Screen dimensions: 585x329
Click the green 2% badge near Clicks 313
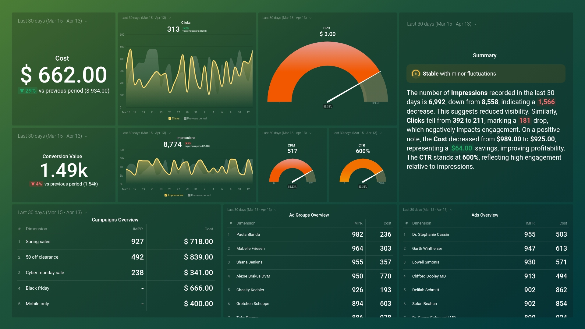click(186, 28)
